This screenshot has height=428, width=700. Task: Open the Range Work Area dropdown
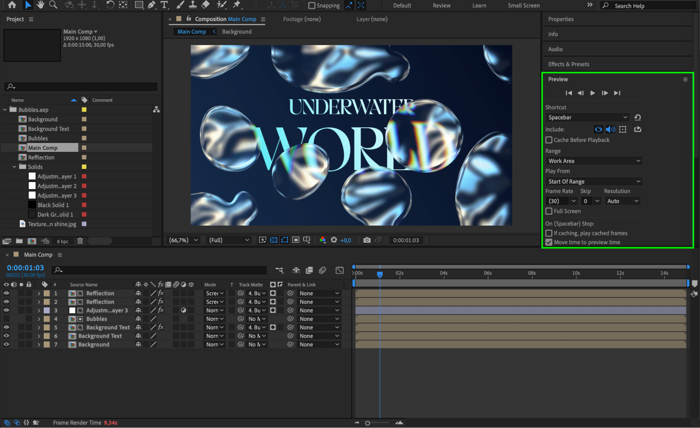click(x=594, y=161)
